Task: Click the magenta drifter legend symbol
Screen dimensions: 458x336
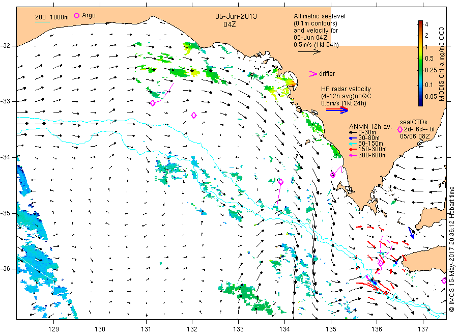Action: [x=313, y=74]
